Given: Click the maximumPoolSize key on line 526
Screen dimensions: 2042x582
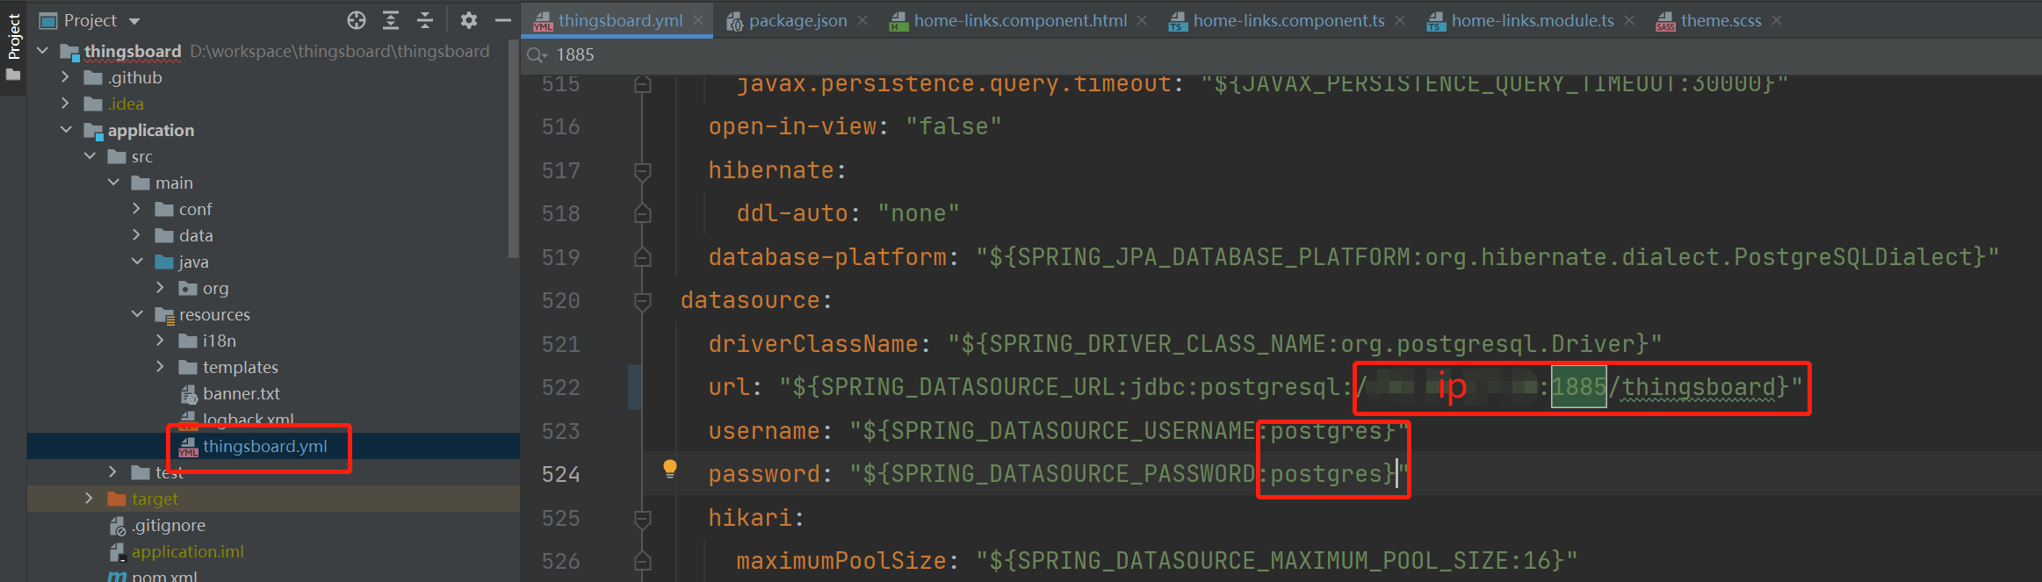Looking at the screenshot, I should 841,561.
